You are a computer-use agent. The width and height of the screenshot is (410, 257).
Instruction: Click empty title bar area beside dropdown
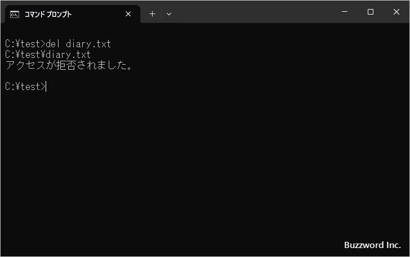[253, 12]
